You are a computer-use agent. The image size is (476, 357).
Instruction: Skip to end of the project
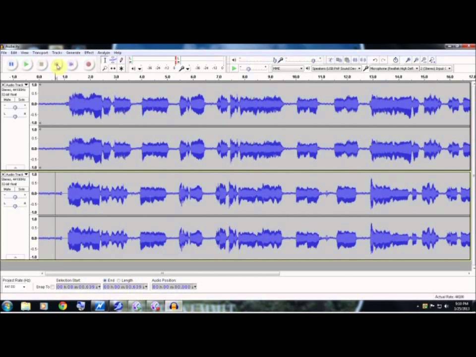click(x=72, y=64)
